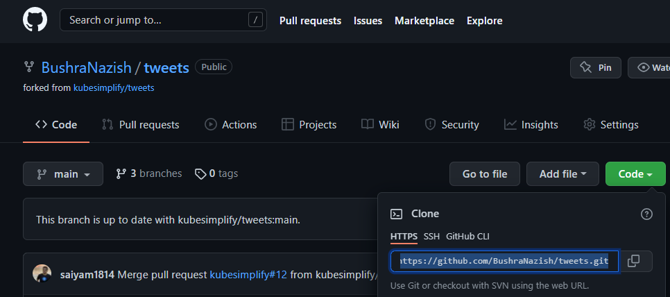
Task: Open the kubesimplify#12 pull request link
Action: [x=248, y=275]
